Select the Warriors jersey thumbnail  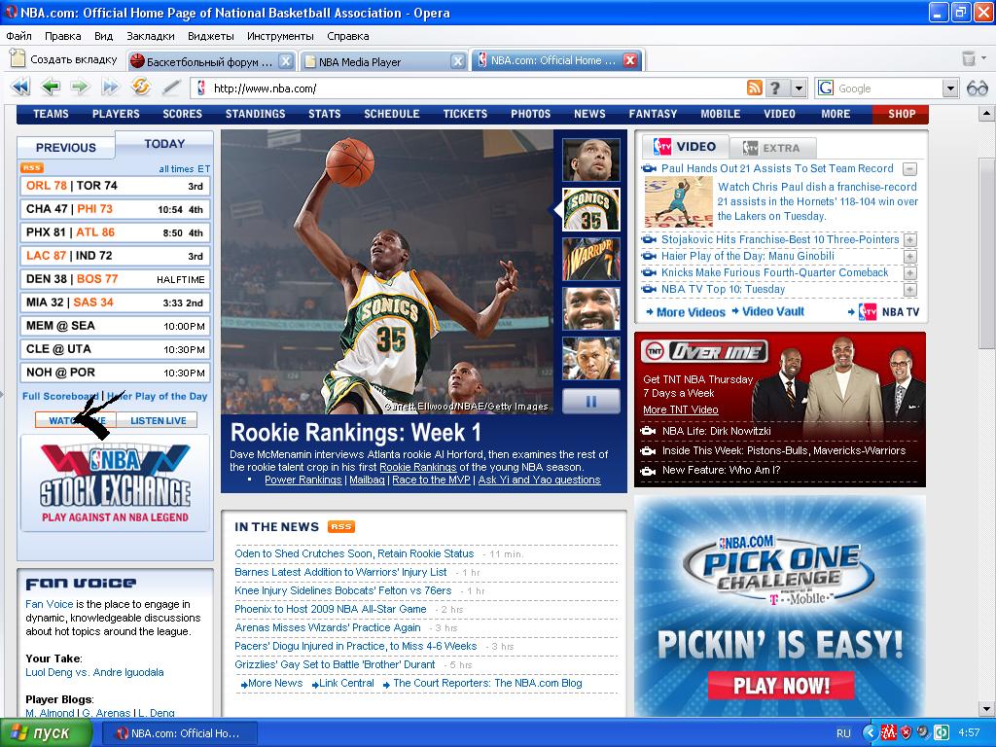[x=590, y=259]
